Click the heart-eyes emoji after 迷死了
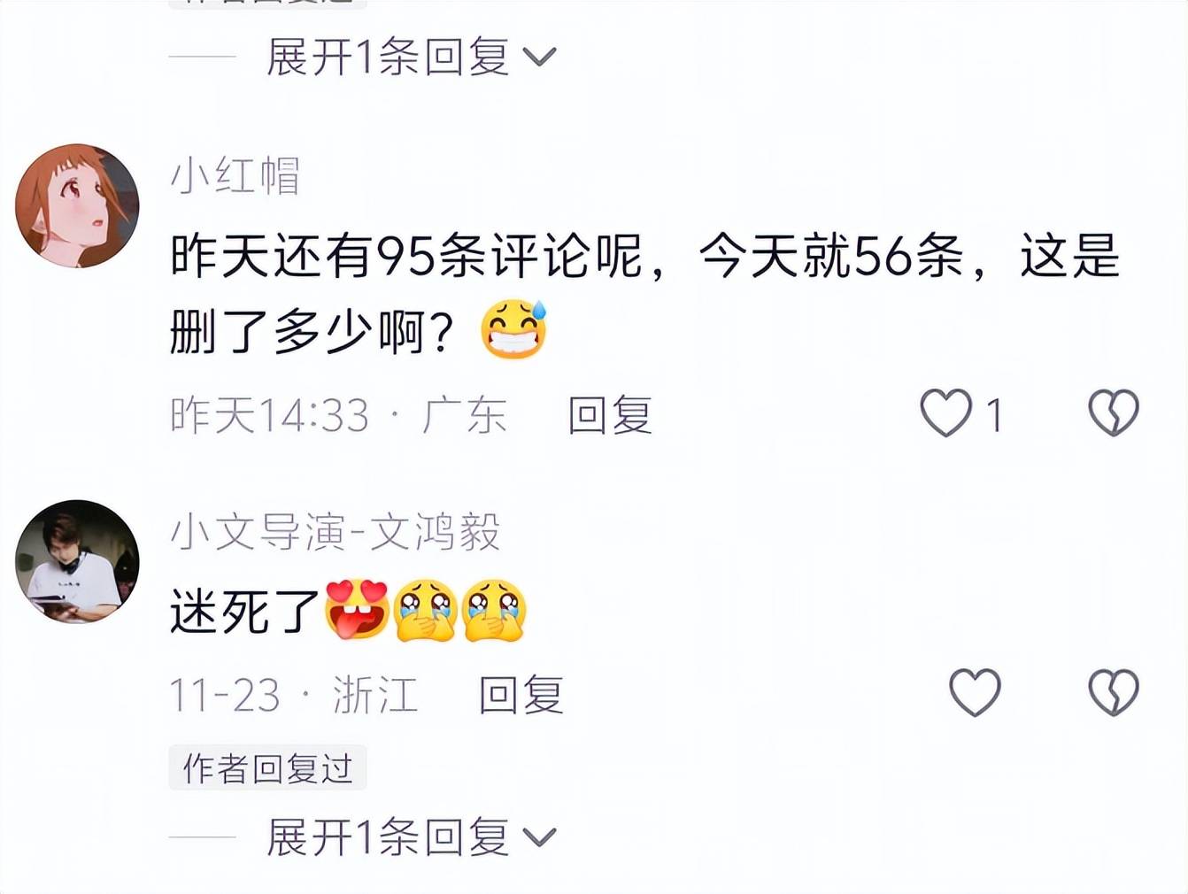Image resolution: width=1188 pixels, height=894 pixels. (358, 610)
